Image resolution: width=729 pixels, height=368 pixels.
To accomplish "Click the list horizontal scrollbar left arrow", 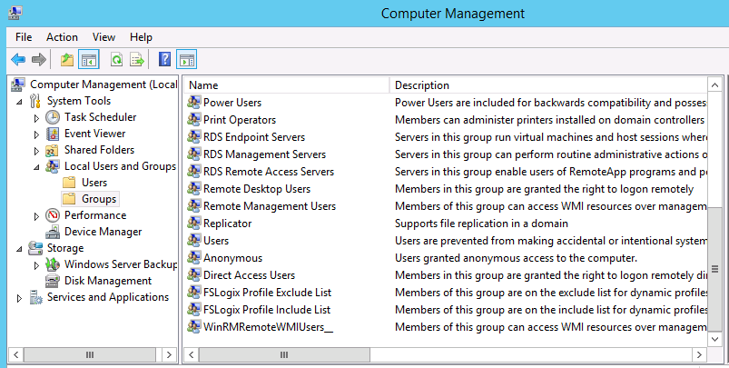I will point(191,355).
